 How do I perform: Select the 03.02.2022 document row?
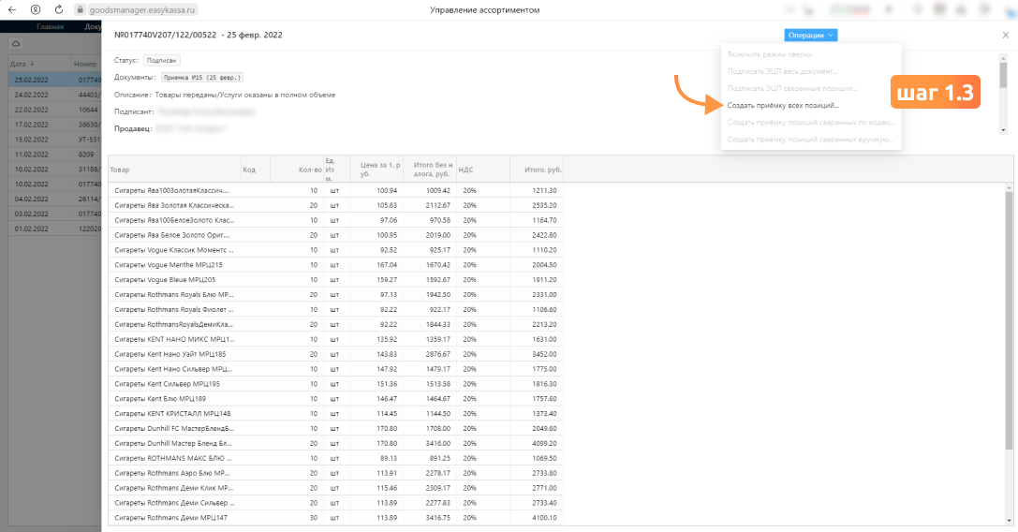54,214
